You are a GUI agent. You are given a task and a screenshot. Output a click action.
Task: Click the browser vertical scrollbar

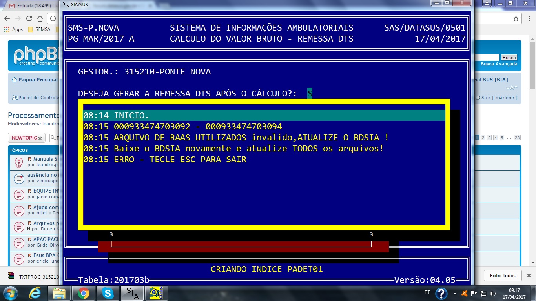(x=532, y=157)
